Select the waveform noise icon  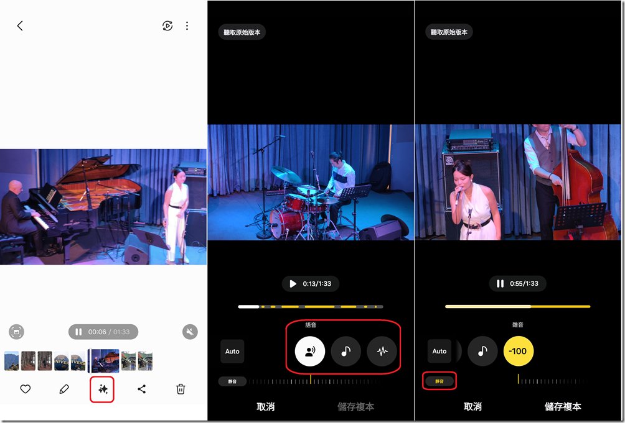pos(382,352)
